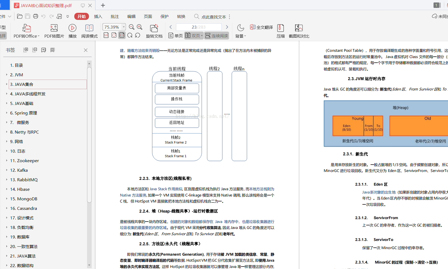Screen dimensions: 448x269
Task: Start slideshow with 播放 button
Action: (72, 31)
